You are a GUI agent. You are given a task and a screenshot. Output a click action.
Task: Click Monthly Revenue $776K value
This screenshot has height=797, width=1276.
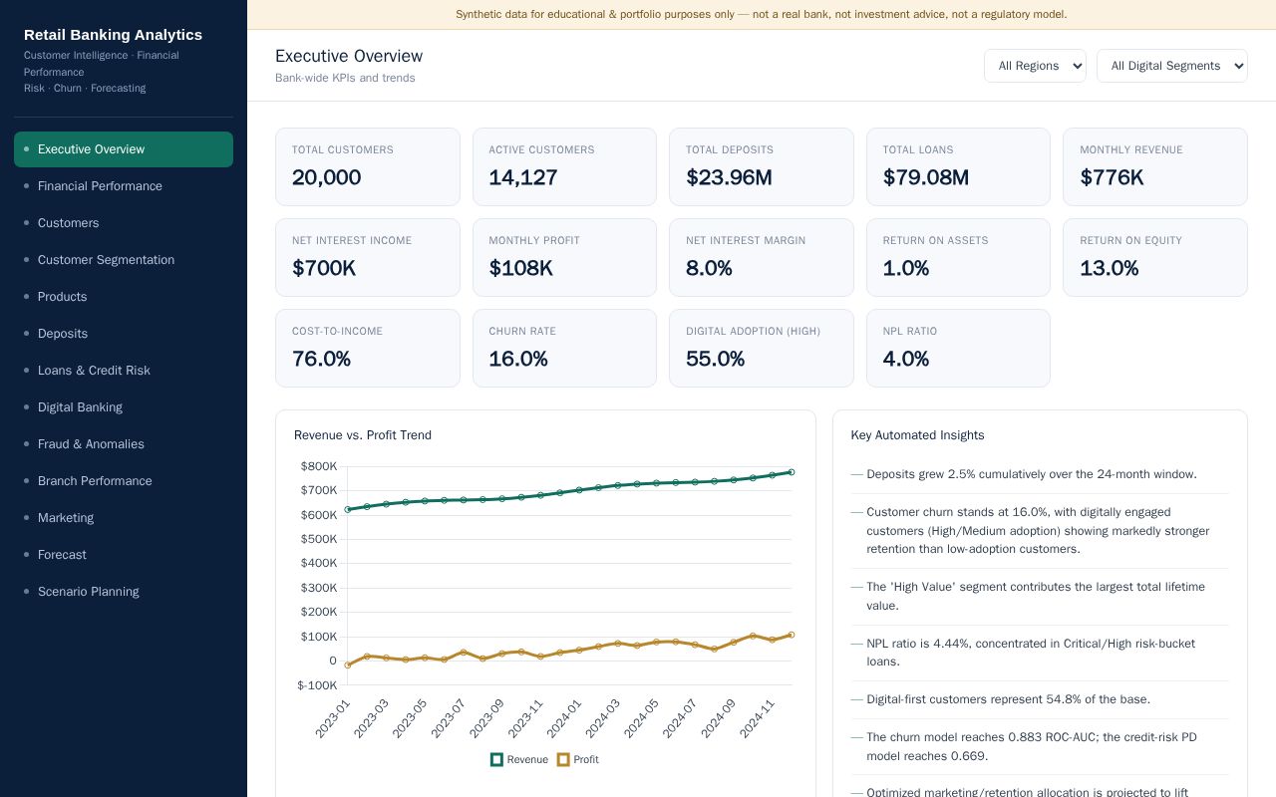coord(1112,178)
